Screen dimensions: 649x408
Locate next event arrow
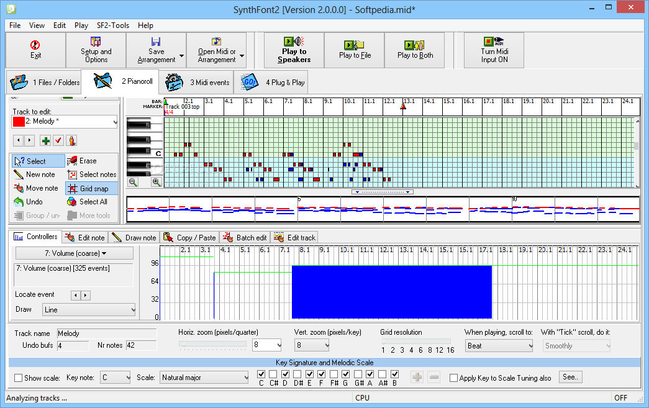pyautogui.click(x=85, y=295)
